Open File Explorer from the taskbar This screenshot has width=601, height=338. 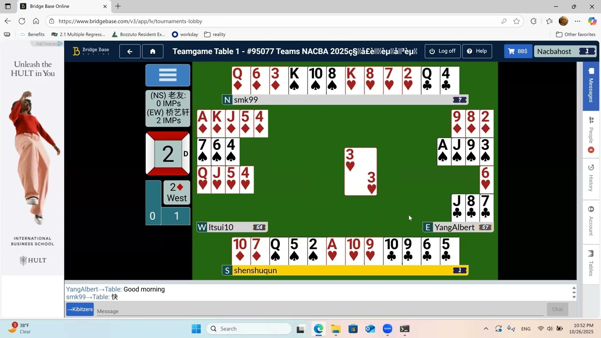tap(336, 329)
